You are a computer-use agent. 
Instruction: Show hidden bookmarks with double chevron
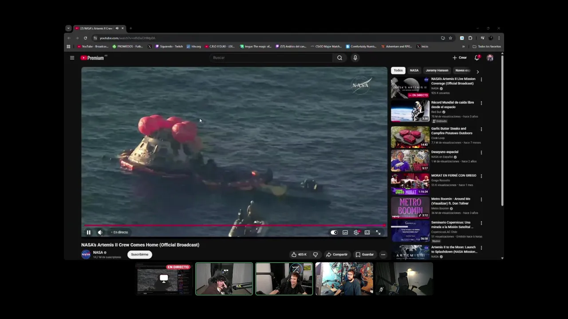463,47
